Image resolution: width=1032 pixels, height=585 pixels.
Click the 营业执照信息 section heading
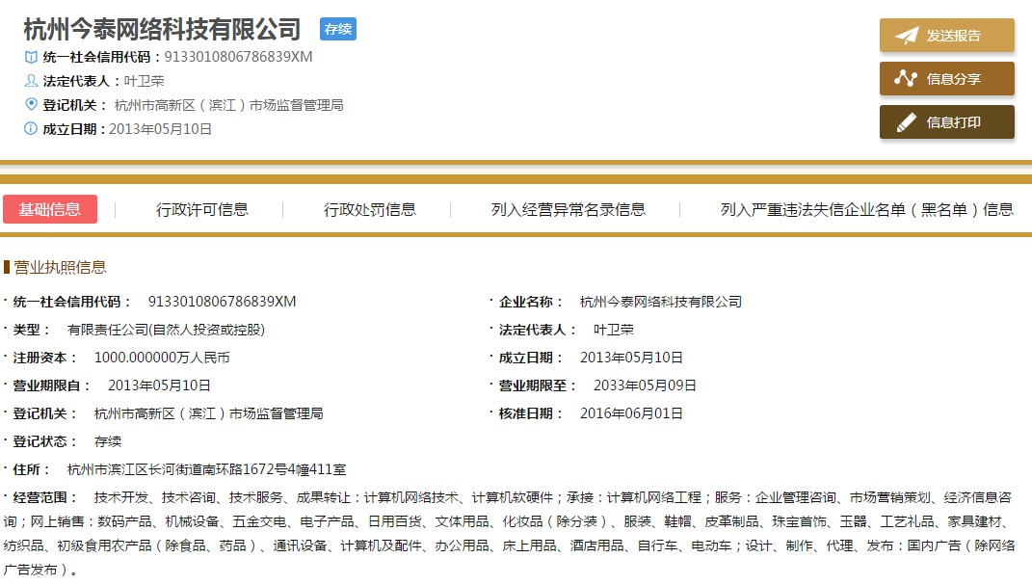60,267
